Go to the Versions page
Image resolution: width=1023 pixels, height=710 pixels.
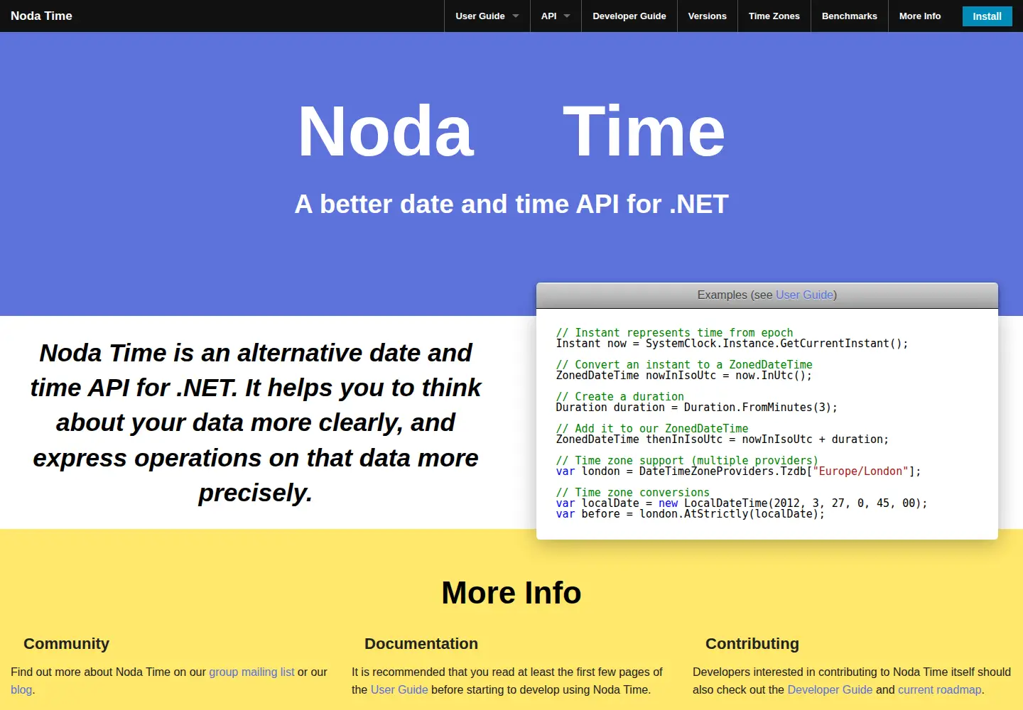[x=708, y=16]
